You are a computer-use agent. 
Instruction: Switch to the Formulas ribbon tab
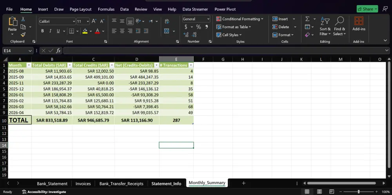(x=106, y=9)
